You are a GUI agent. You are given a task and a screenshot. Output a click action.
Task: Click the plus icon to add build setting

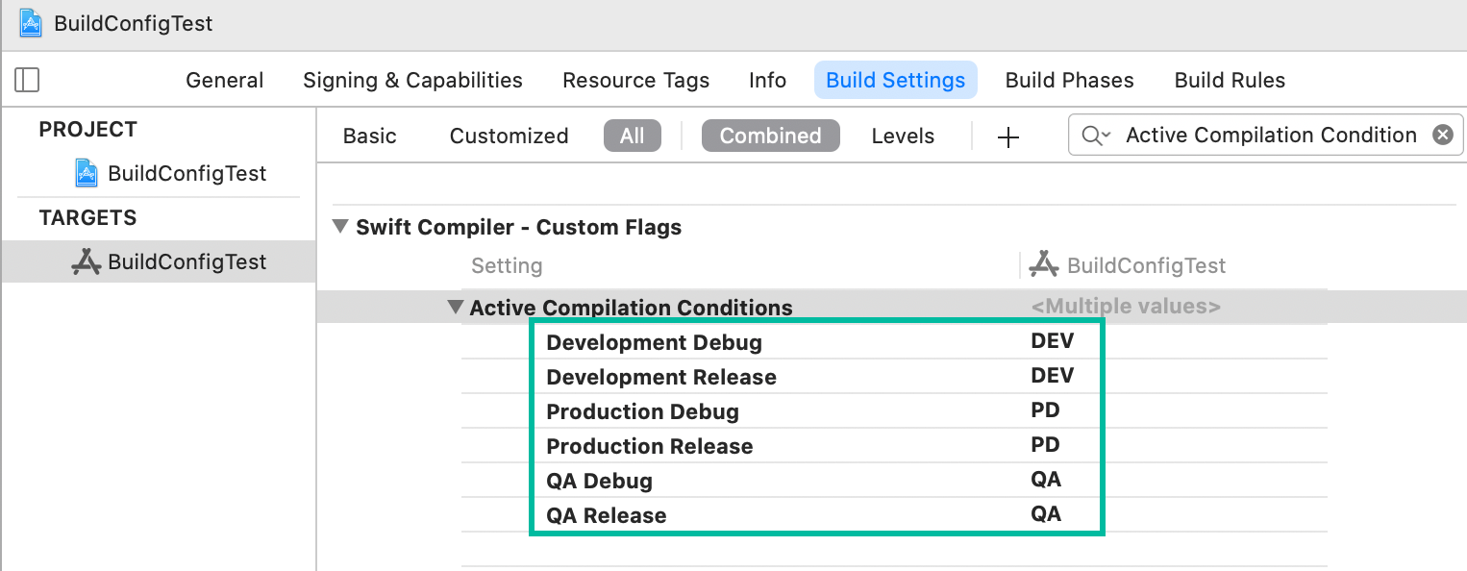[1007, 137]
